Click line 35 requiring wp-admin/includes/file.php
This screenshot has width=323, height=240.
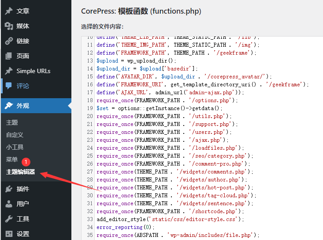click(x=178, y=235)
